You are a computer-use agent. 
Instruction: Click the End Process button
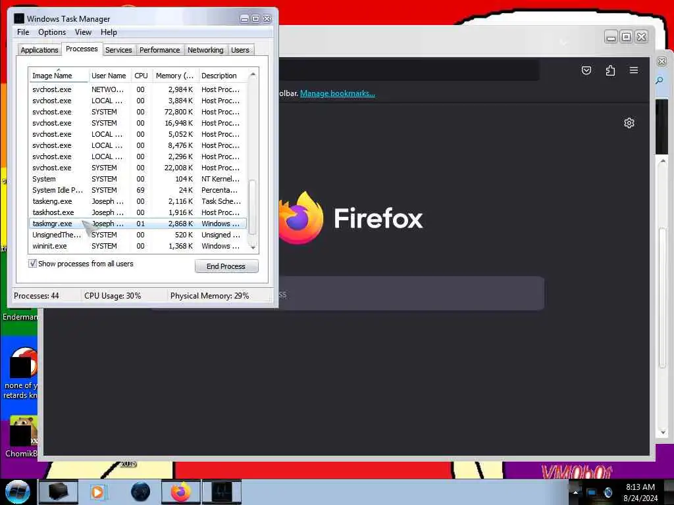click(226, 266)
